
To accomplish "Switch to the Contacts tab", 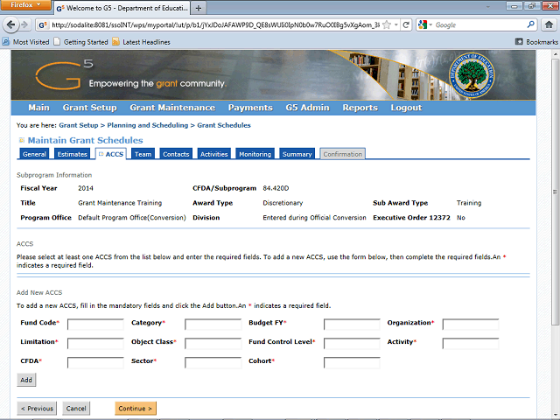I will click(176, 154).
